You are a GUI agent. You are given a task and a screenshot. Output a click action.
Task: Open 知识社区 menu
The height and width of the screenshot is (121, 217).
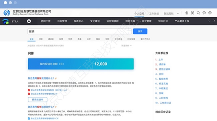coord(163,21)
